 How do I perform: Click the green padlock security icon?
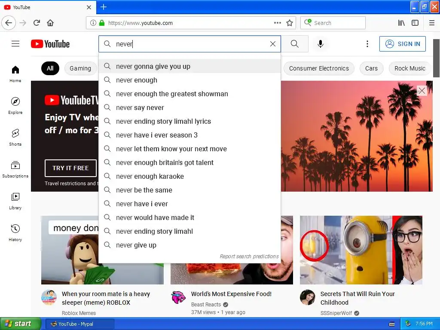pyautogui.click(x=102, y=23)
